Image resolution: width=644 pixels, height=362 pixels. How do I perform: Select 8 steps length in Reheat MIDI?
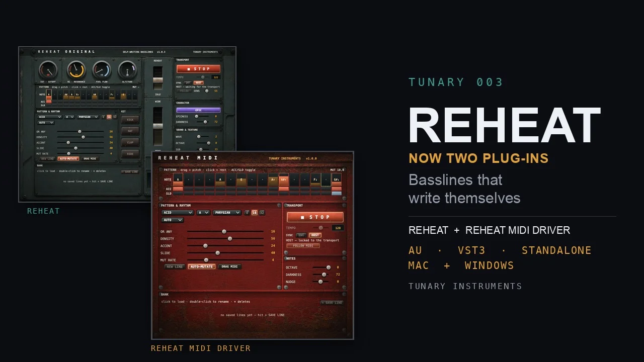click(x=247, y=213)
